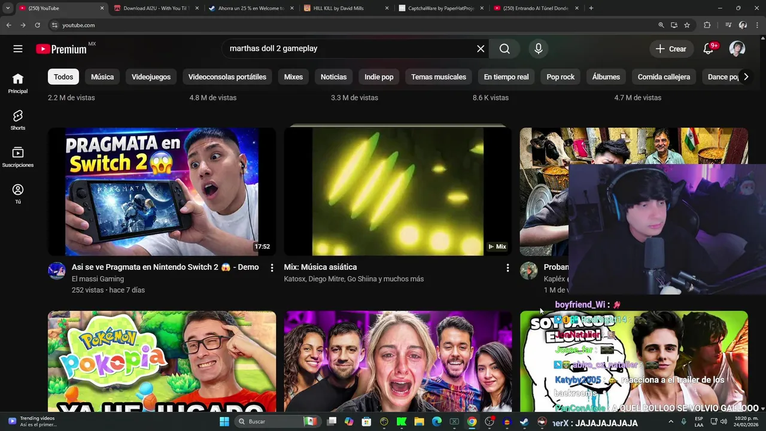Open the media control toolbar icon
The image size is (766, 431).
(728, 25)
